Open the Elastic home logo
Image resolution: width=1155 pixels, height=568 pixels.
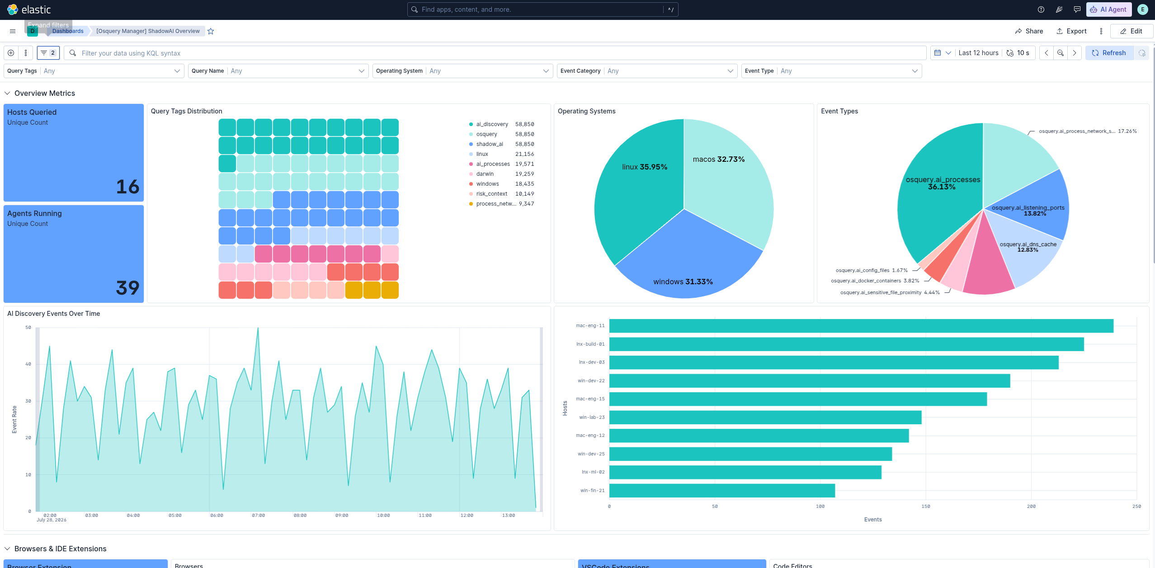pyautogui.click(x=29, y=9)
